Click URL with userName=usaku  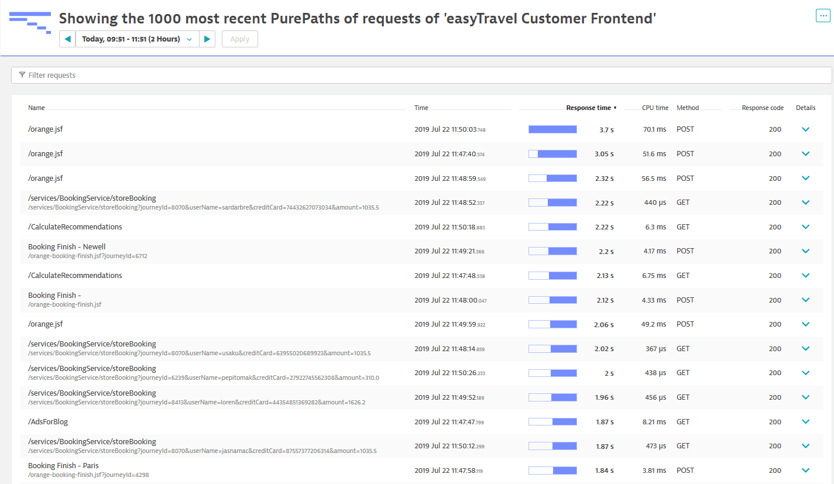pos(199,353)
